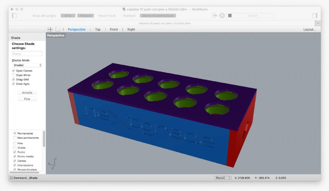Click the sidebar horizontal scrollbar
Screen dimensions: 329x191
pyautogui.click(x=24, y=172)
